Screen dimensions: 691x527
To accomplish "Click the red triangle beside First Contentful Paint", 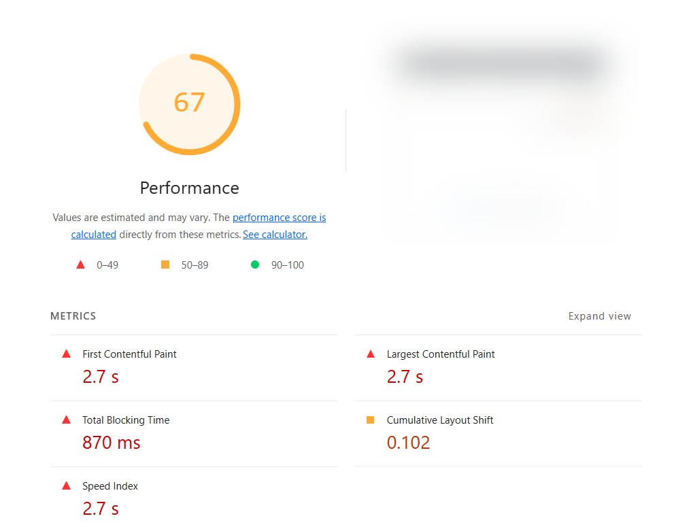I will (x=66, y=354).
